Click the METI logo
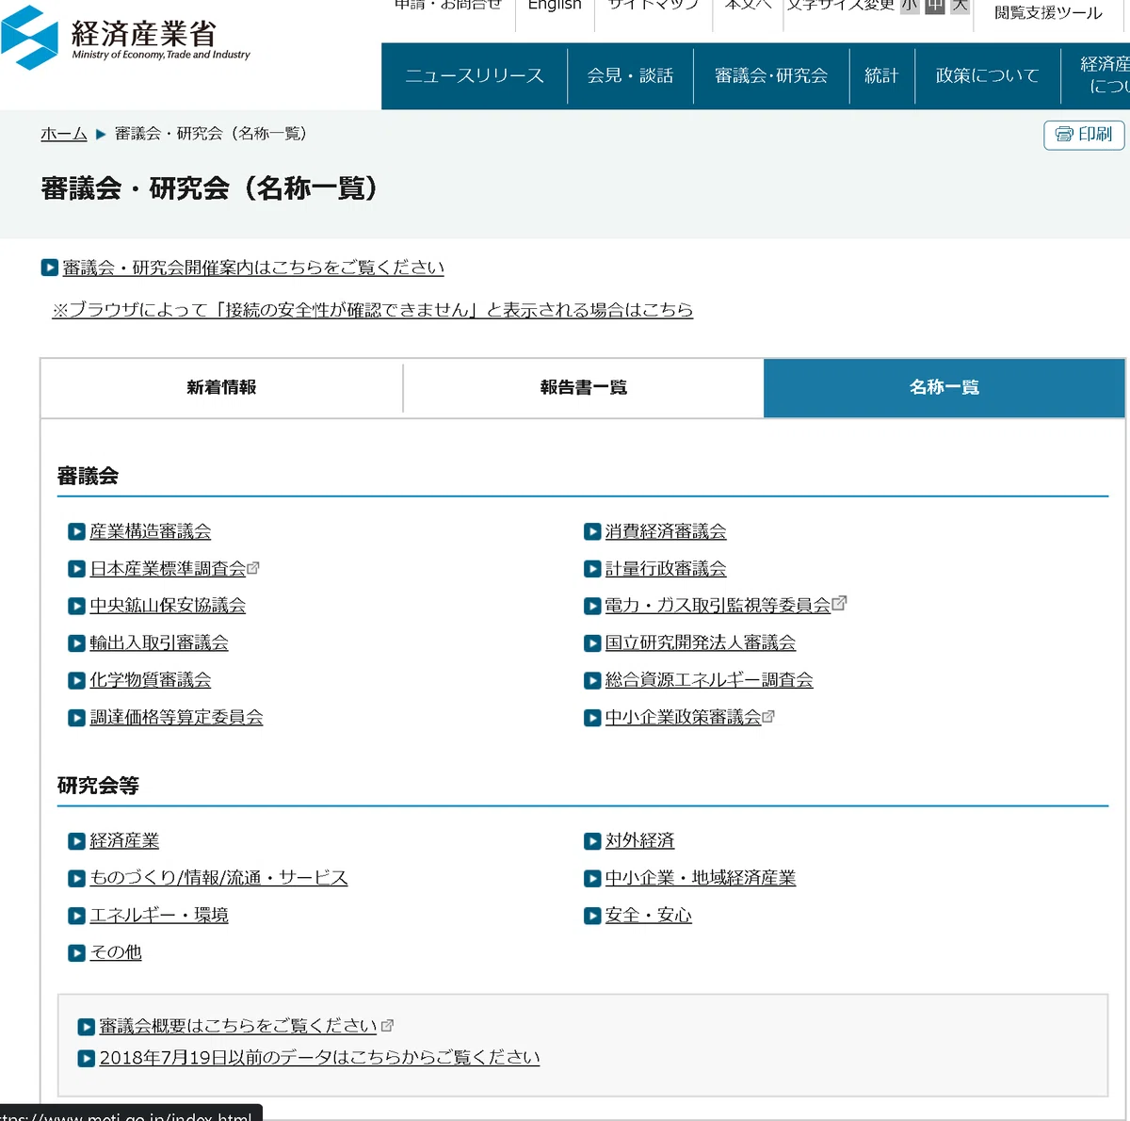 tap(125, 38)
